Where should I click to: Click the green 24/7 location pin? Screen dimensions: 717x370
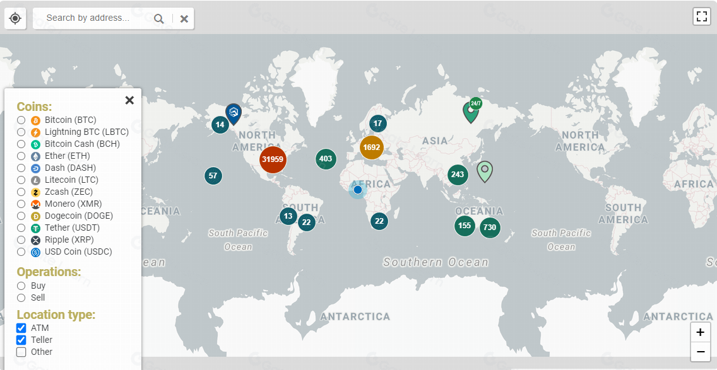pos(471,111)
